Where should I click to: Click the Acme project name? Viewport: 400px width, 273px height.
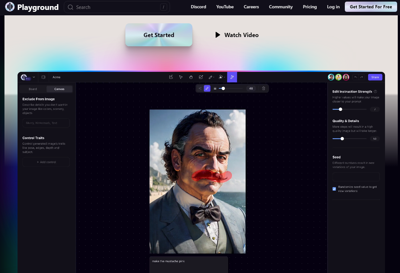click(56, 77)
